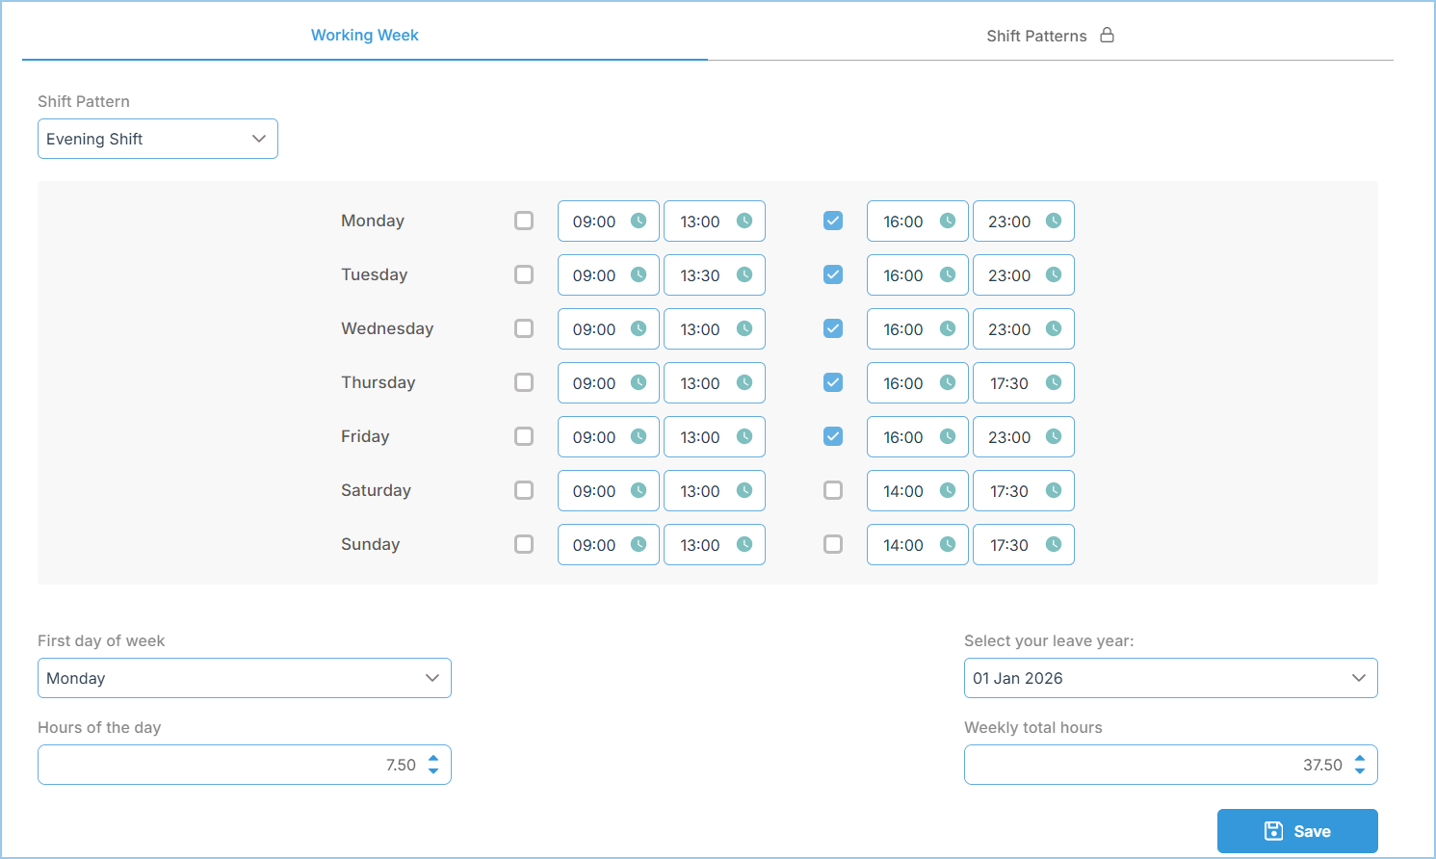Enable Sunday afternoon period checkbox

tap(833, 544)
